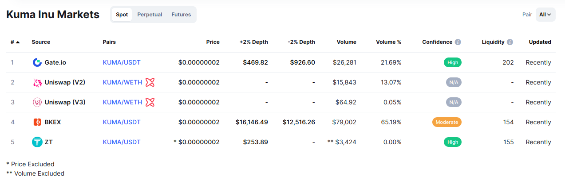Click the 65.19% volume percentage

pos(391,122)
